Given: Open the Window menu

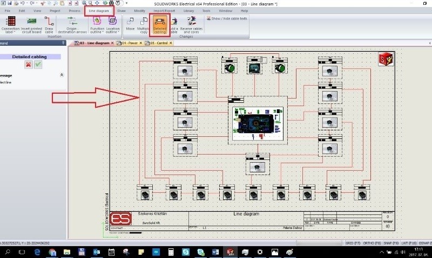Looking at the screenshot, I should point(225,11).
